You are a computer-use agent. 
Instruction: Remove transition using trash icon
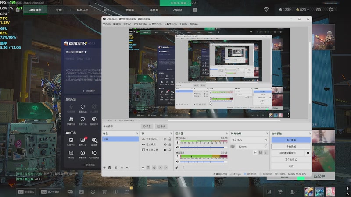point(261,152)
